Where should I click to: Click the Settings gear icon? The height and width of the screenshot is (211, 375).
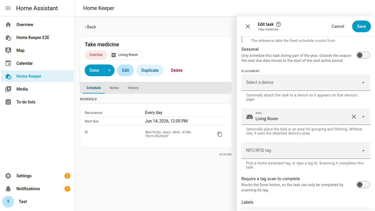coord(8,176)
